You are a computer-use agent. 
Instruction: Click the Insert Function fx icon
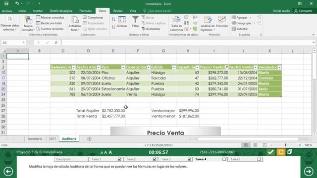[56, 43]
